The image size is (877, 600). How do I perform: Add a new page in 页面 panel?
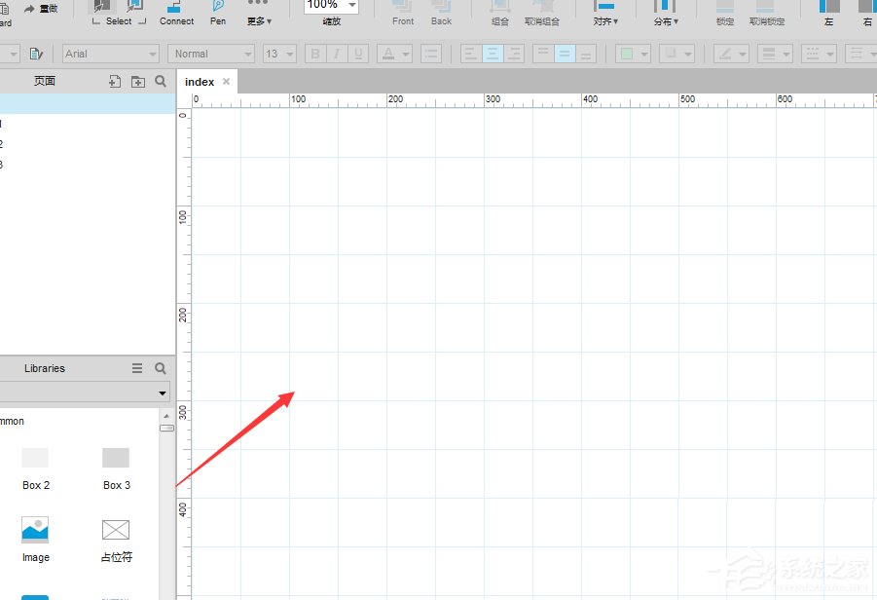[115, 82]
